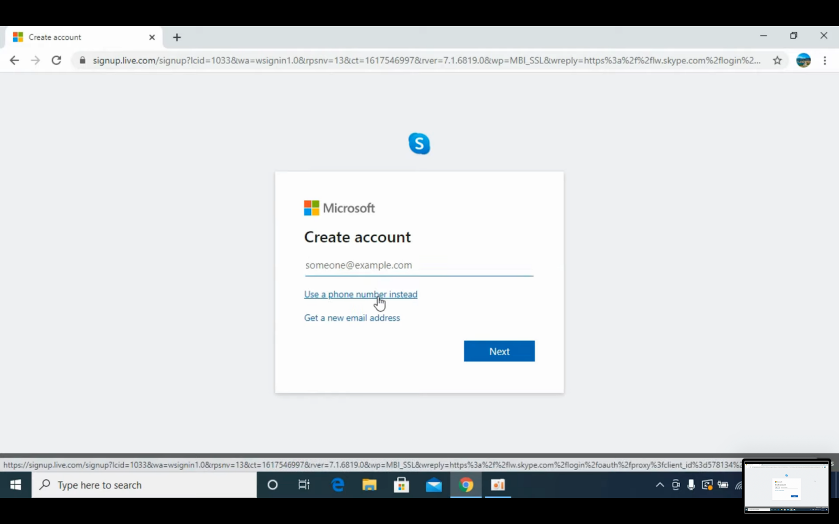Reload the Create account page

tap(56, 60)
